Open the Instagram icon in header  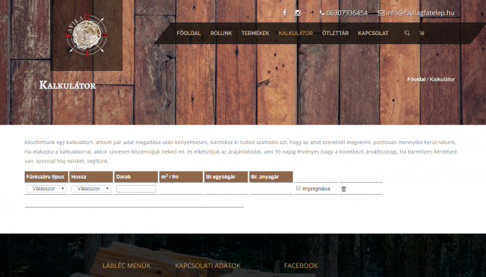(298, 13)
